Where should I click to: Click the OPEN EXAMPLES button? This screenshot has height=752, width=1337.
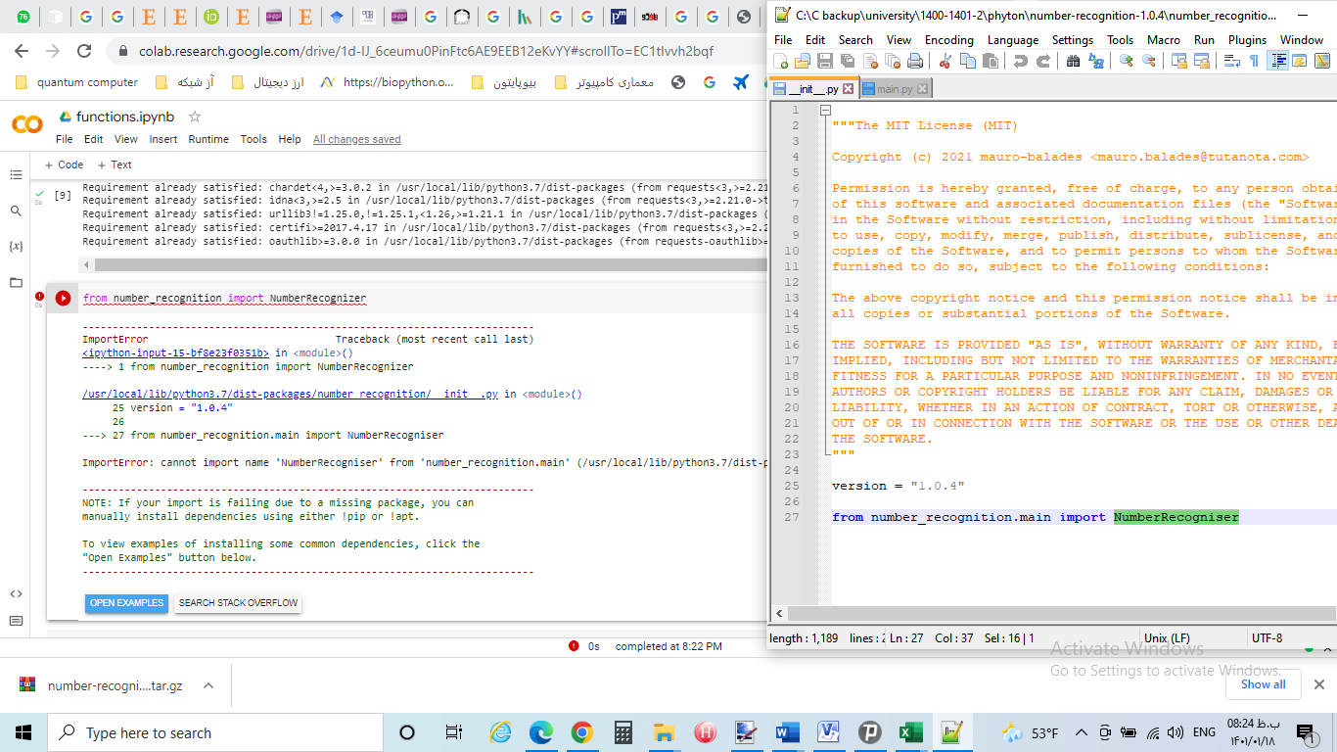[x=126, y=603]
